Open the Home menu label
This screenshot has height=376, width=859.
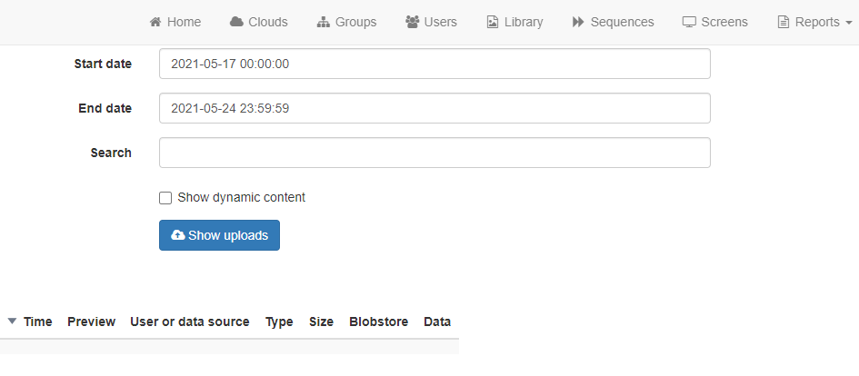point(184,22)
